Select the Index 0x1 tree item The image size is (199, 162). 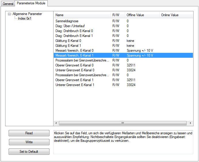pyautogui.click(x=25, y=18)
